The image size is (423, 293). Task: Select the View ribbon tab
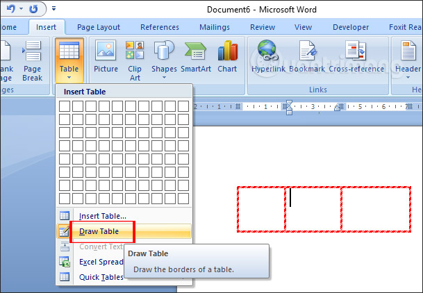[x=304, y=27]
